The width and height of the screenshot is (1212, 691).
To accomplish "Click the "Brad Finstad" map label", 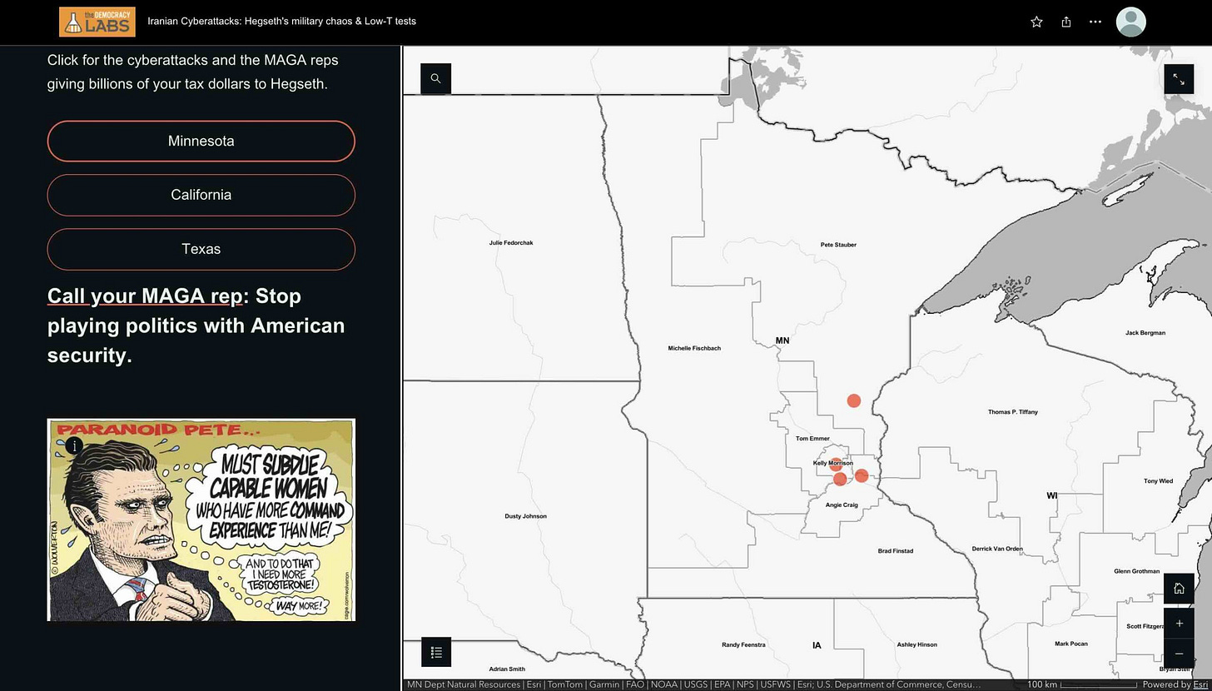I will 896,551.
